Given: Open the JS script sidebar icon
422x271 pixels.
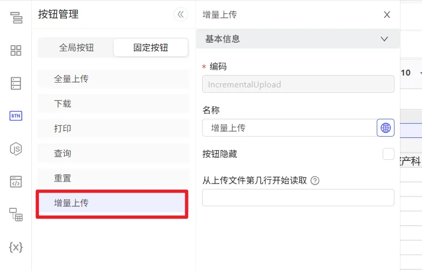Looking at the screenshot, I should tap(16, 149).
